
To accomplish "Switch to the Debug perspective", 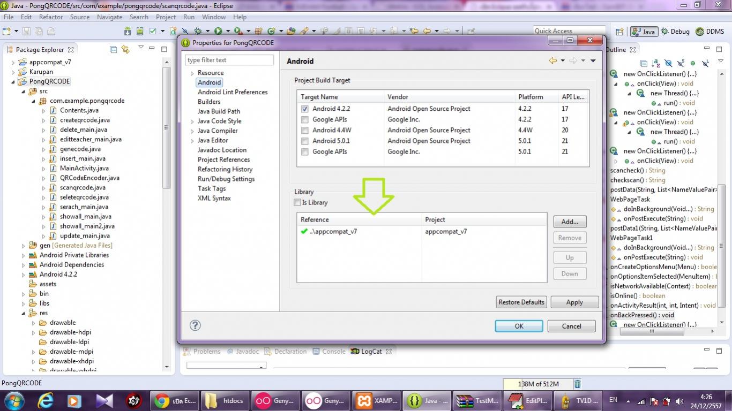I will click(675, 32).
